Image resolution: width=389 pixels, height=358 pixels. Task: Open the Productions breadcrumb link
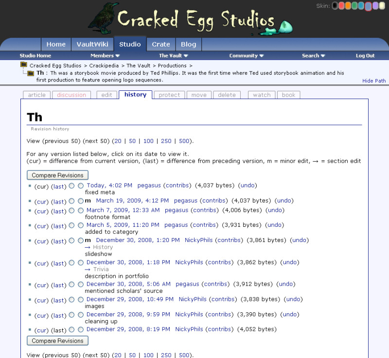pyautogui.click(x=172, y=66)
